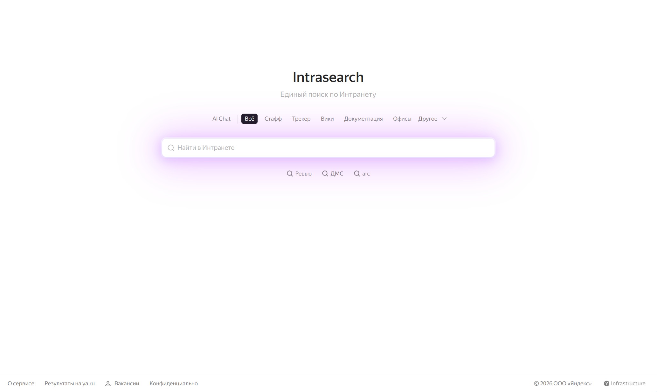Viewport: 657px width, 392px height.
Task: Focus the Найти в Интранете search field
Action: 328,148
